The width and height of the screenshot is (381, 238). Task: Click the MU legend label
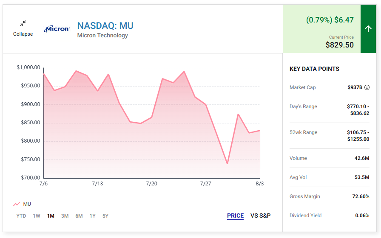[x=27, y=204]
